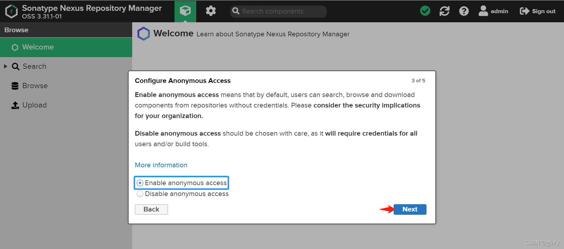564x249 pixels.
Task: Click the 'OSS 3.31.1-01' version text
Action: click(42, 16)
